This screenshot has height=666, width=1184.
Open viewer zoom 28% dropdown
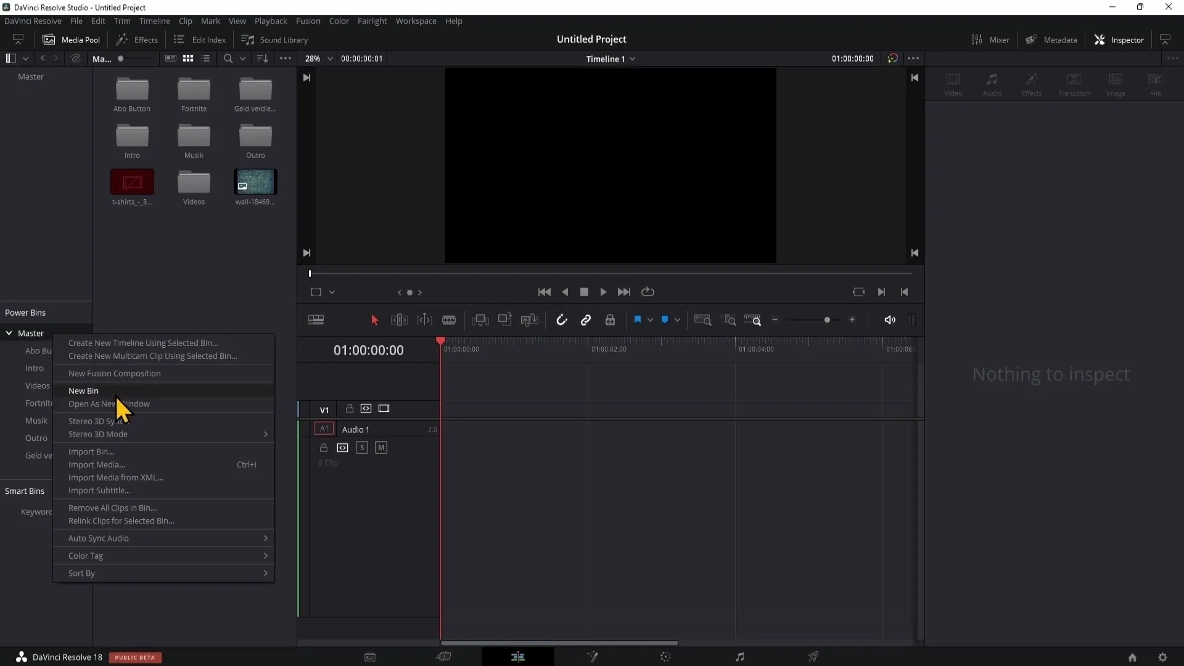(318, 59)
